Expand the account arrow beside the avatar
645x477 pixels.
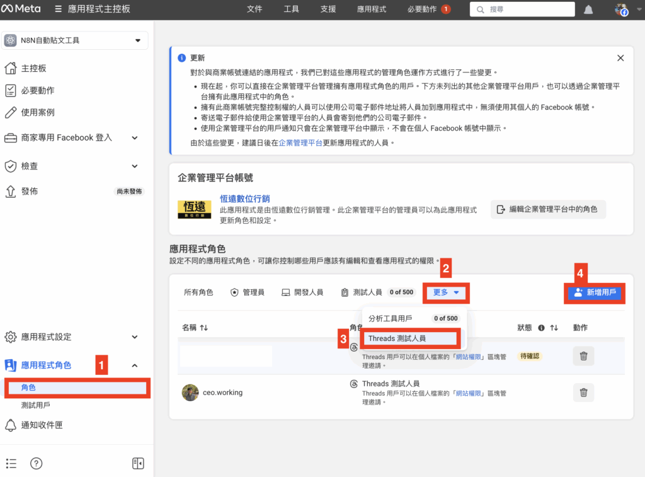coord(639,9)
